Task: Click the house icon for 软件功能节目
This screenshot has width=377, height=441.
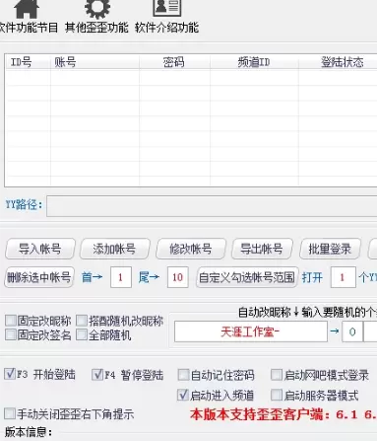Action: point(27,8)
